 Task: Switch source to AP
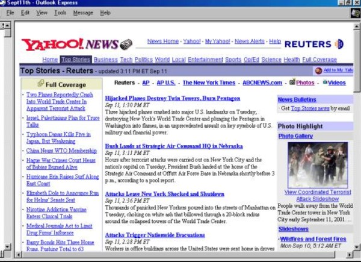[146, 83]
